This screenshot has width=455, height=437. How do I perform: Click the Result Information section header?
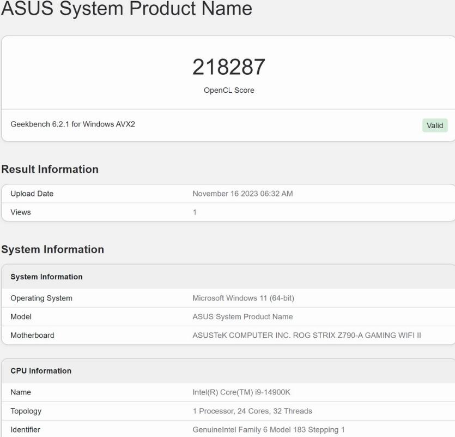pos(50,169)
